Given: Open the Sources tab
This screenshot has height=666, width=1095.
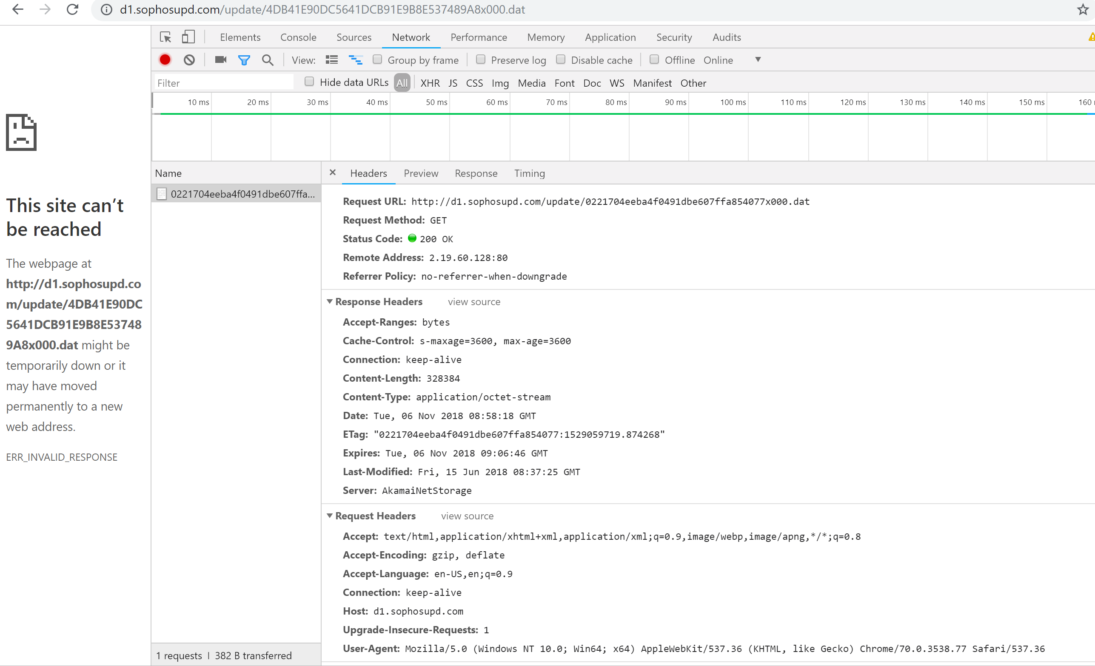Looking at the screenshot, I should tap(354, 37).
